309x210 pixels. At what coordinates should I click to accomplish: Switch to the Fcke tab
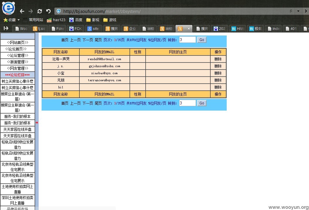click(57, 29)
